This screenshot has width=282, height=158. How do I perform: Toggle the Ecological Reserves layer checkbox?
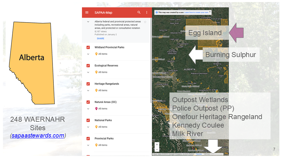88,66
